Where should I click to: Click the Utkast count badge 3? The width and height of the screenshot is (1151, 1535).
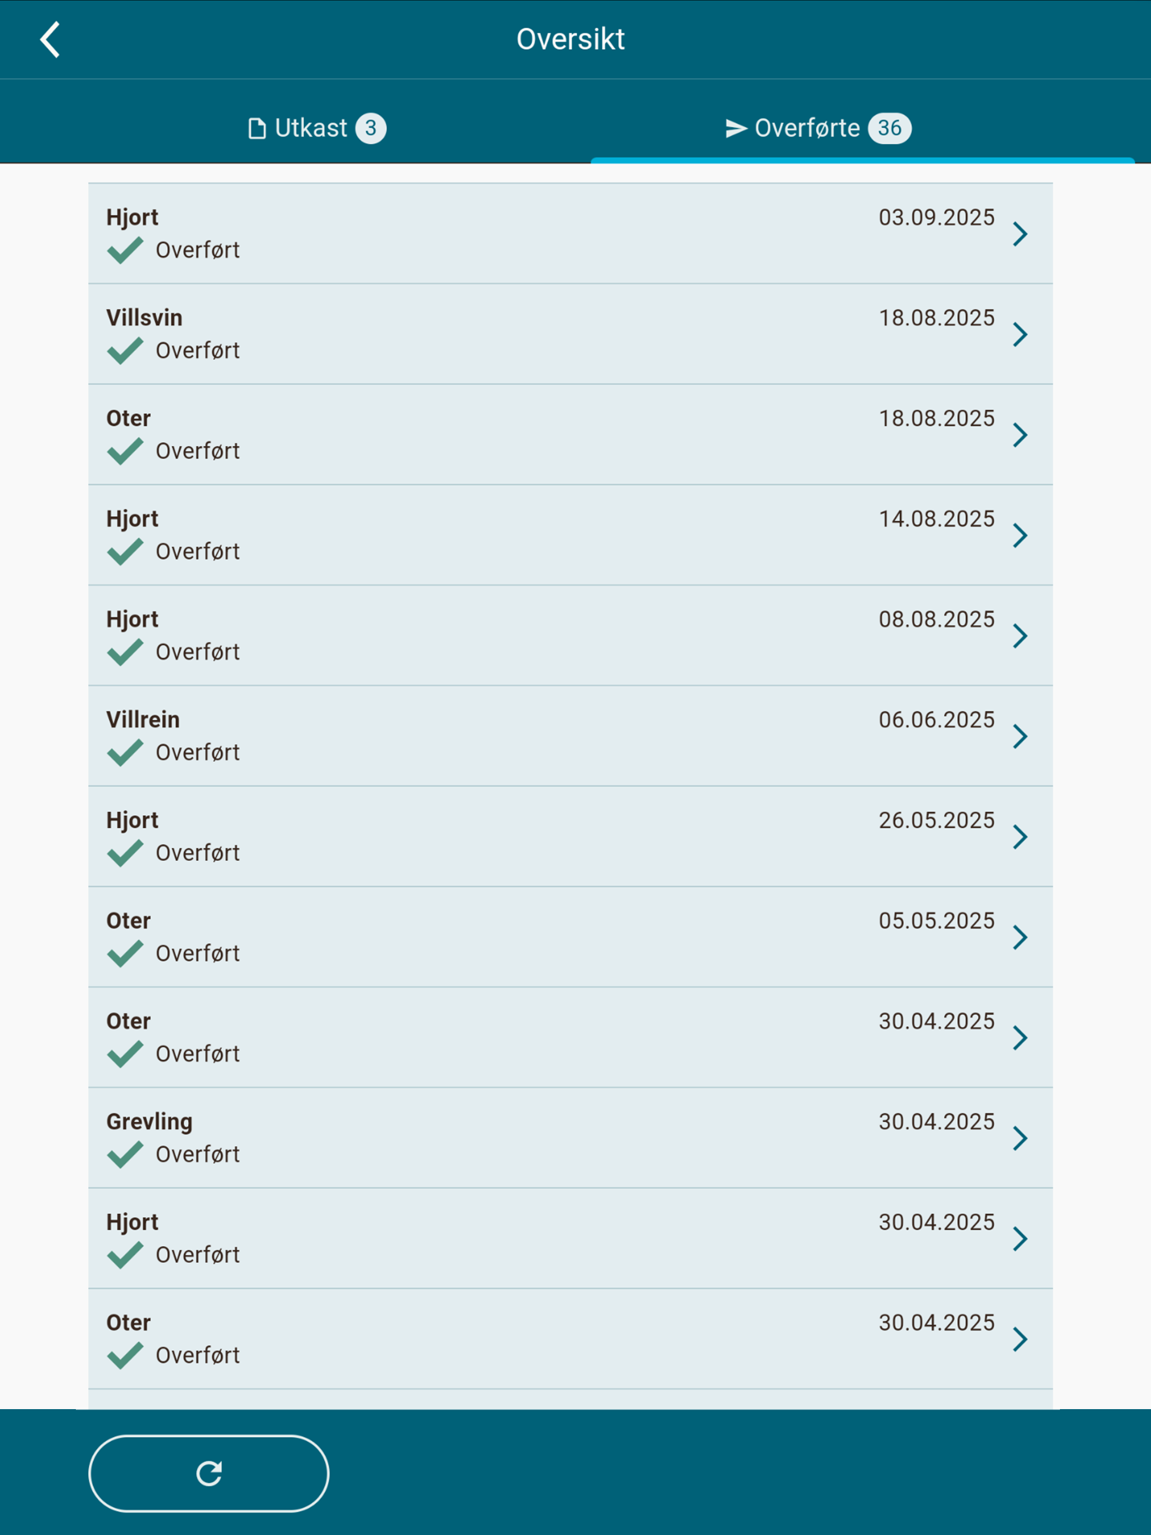point(371,128)
